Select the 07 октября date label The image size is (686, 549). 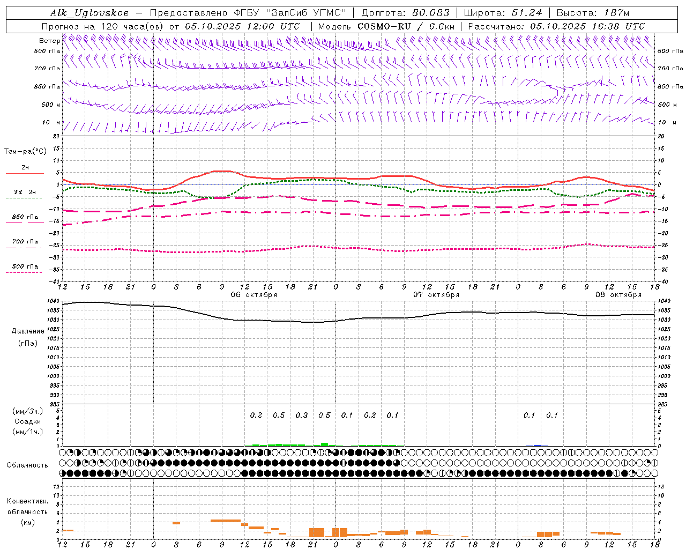[436, 295]
